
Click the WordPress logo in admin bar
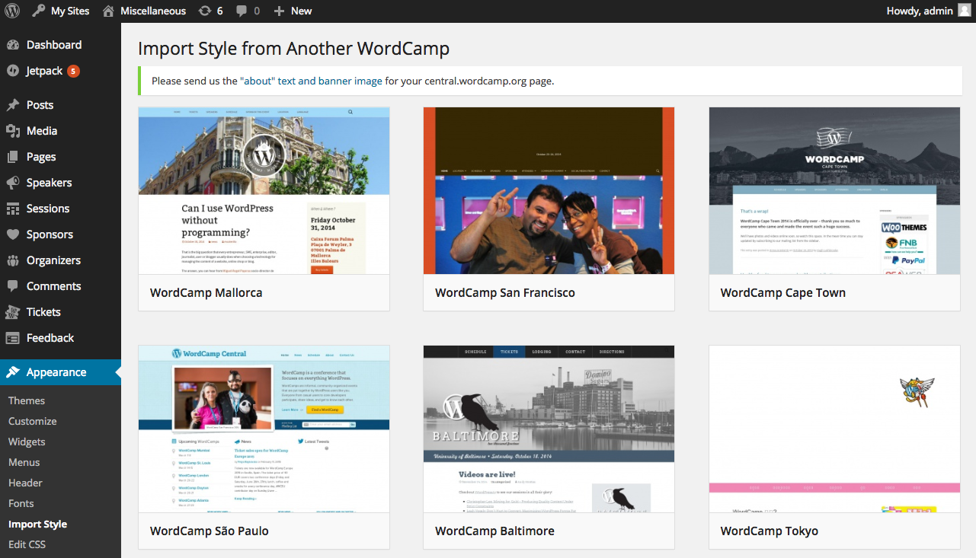point(12,11)
